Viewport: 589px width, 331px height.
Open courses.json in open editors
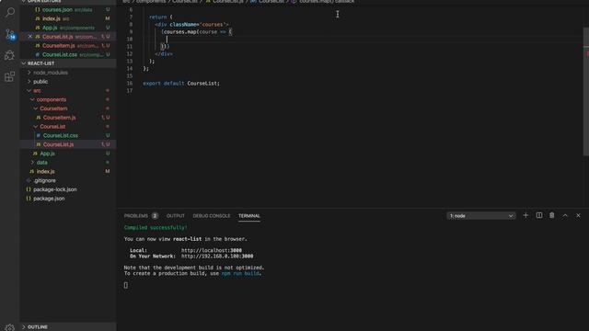click(67, 9)
